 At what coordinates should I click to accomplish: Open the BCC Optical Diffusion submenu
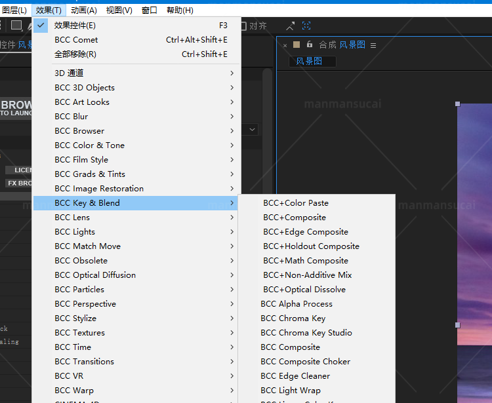136,275
